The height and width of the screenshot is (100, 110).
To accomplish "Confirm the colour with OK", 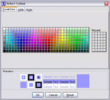I will [x=38, y=95].
